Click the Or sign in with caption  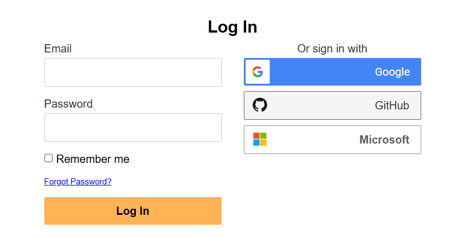(x=332, y=49)
